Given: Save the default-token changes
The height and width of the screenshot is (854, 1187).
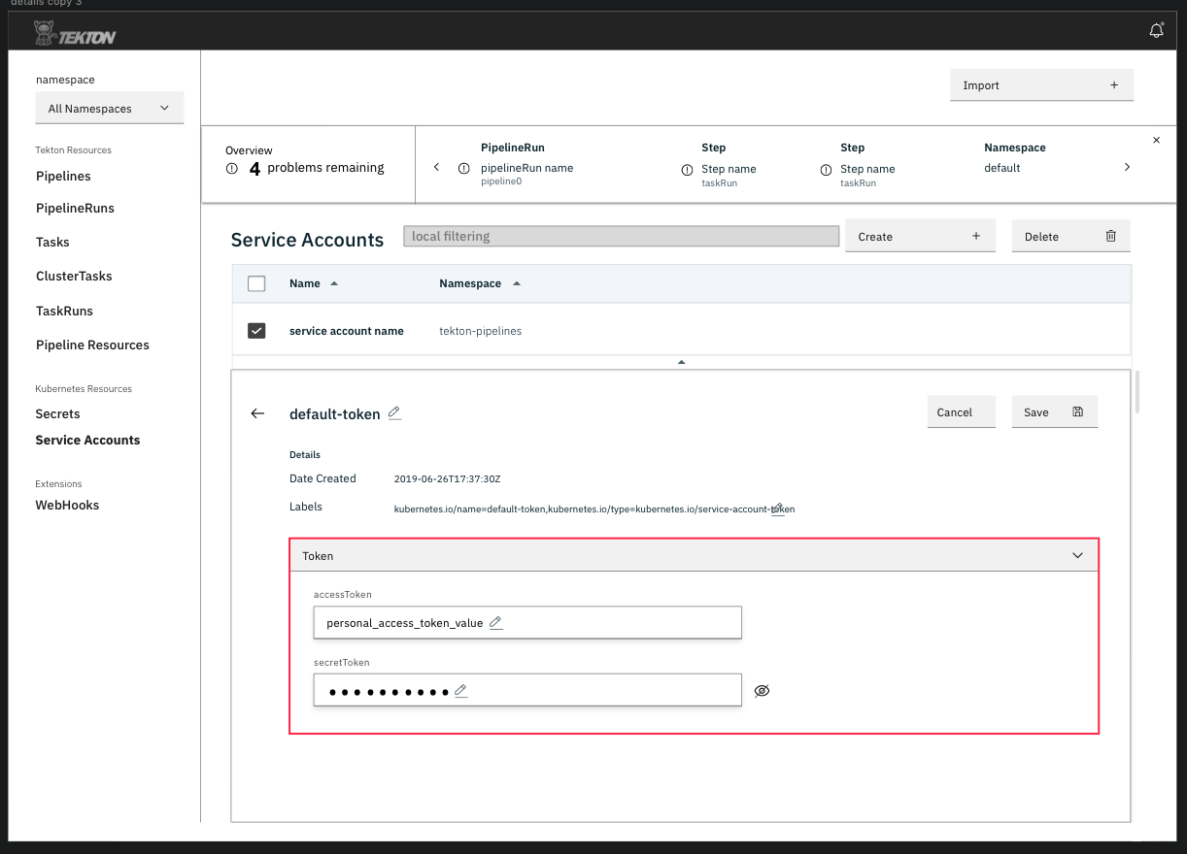Looking at the screenshot, I should [1054, 411].
